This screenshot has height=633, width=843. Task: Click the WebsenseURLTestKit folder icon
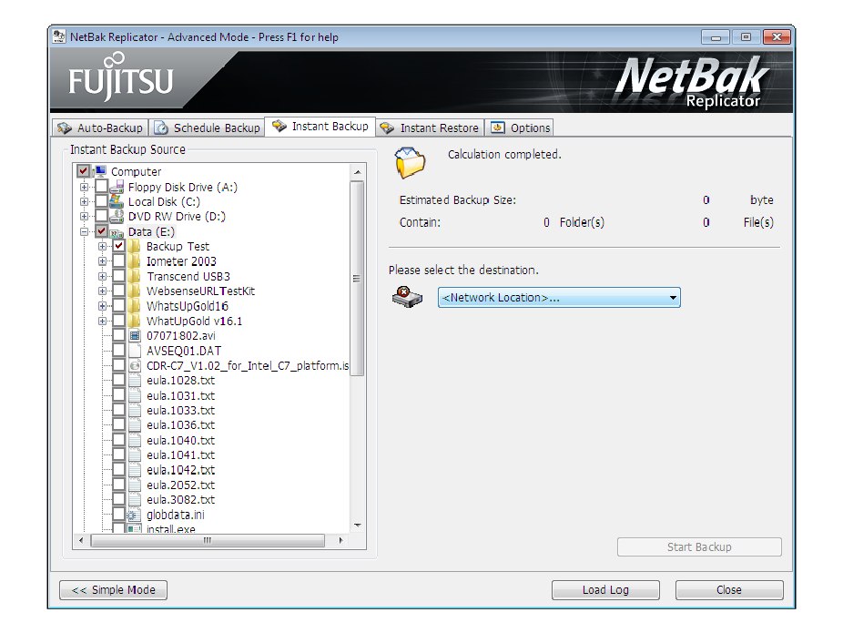[x=135, y=291]
